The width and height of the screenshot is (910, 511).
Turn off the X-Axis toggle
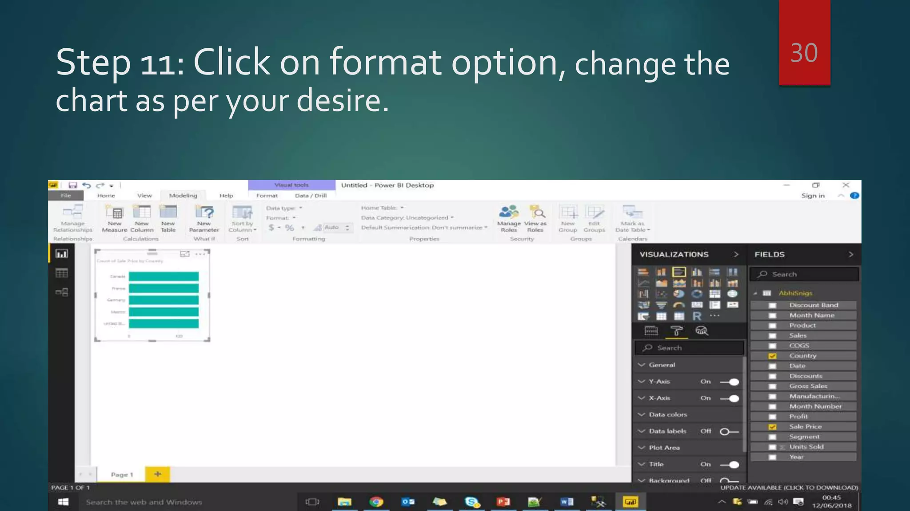tap(729, 398)
